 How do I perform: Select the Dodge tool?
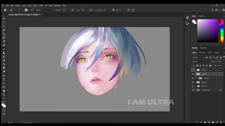tap(4, 72)
